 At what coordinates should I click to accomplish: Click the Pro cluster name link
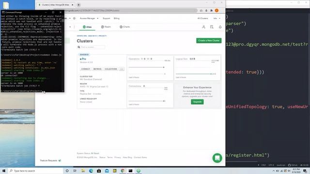pyautogui.click(x=84, y=59)
